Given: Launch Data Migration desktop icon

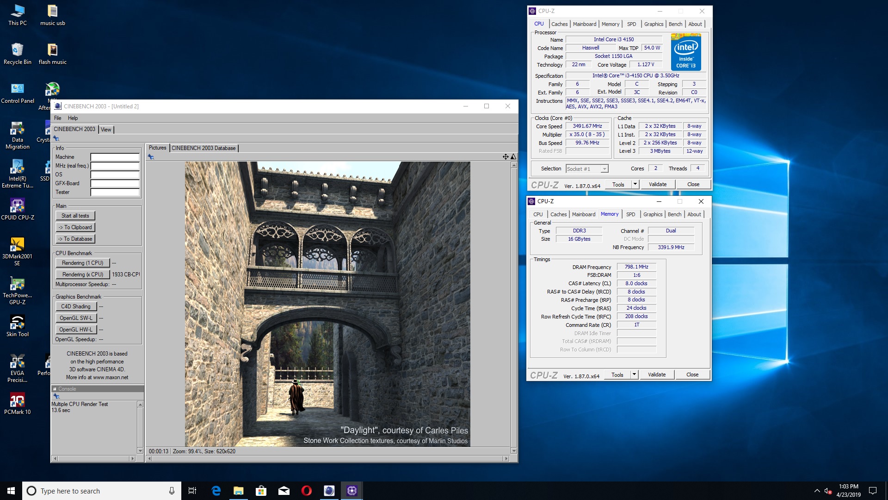Looking at the screenshot, I should click(18, 135).
